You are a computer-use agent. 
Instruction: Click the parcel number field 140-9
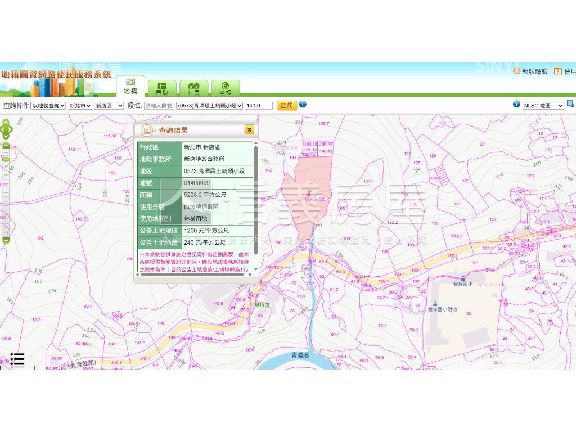259,106
